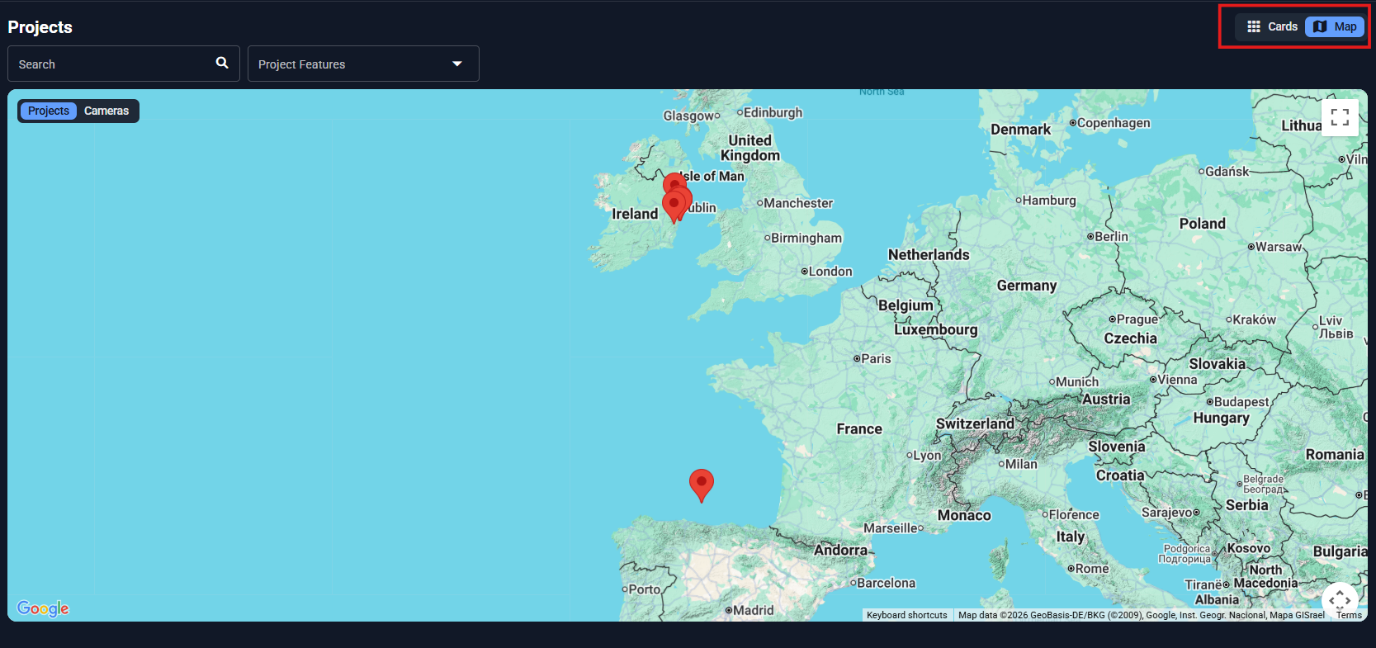
Task: Click the "Marseille" label on the map
Action: (890, 528)
